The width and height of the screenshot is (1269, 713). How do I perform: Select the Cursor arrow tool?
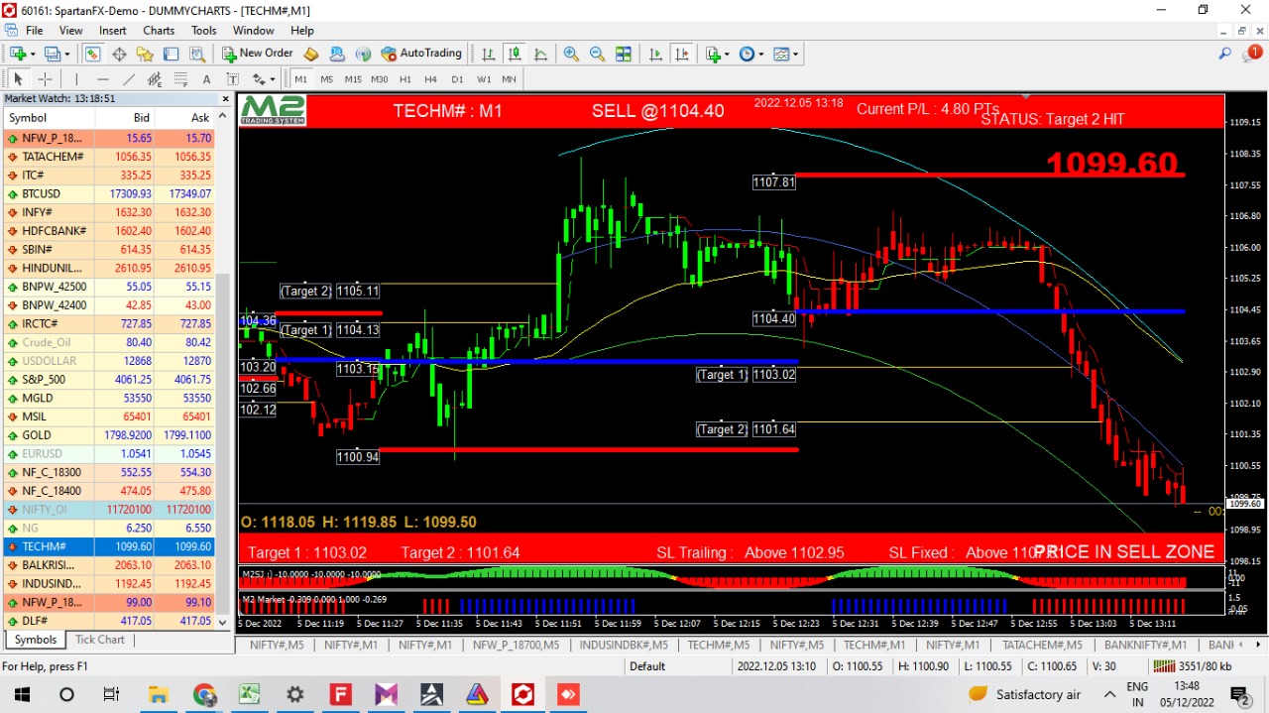click(18, 78)
